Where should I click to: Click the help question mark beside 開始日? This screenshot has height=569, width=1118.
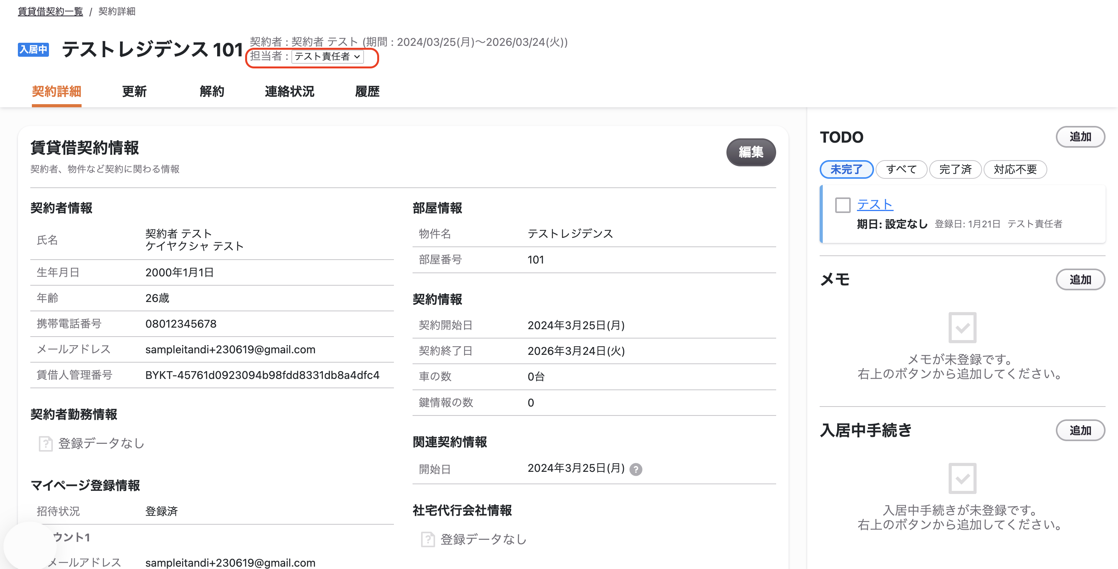pos(636,469)
